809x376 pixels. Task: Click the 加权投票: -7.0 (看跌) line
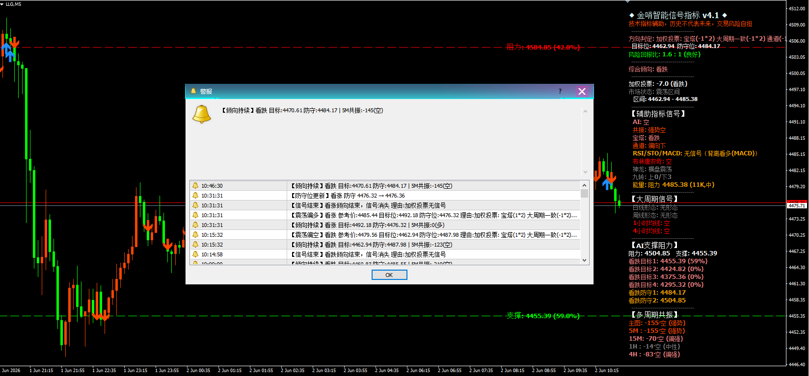658,84
